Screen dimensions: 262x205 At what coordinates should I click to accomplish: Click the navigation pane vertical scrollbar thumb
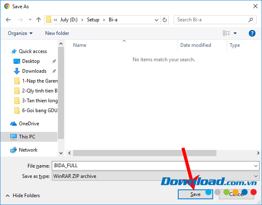61,93
